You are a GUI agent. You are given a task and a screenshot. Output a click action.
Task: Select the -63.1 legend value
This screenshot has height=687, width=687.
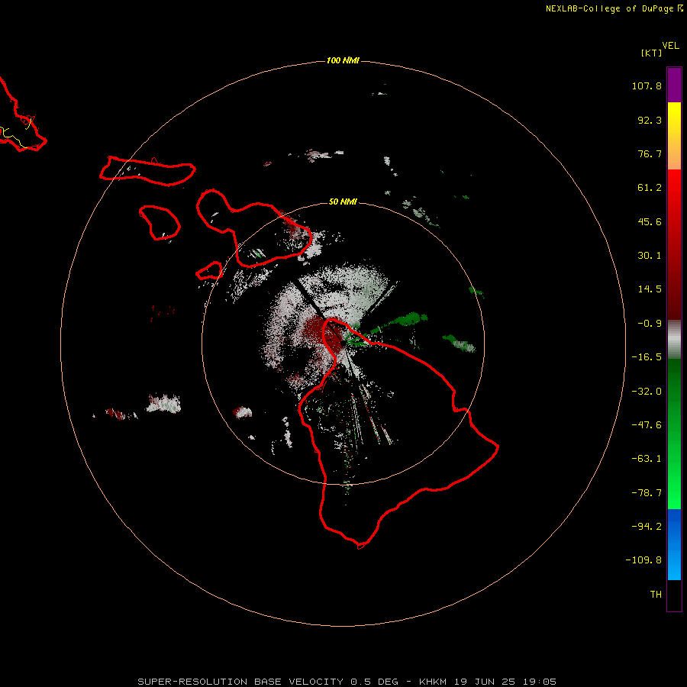(x=647, y=459)
